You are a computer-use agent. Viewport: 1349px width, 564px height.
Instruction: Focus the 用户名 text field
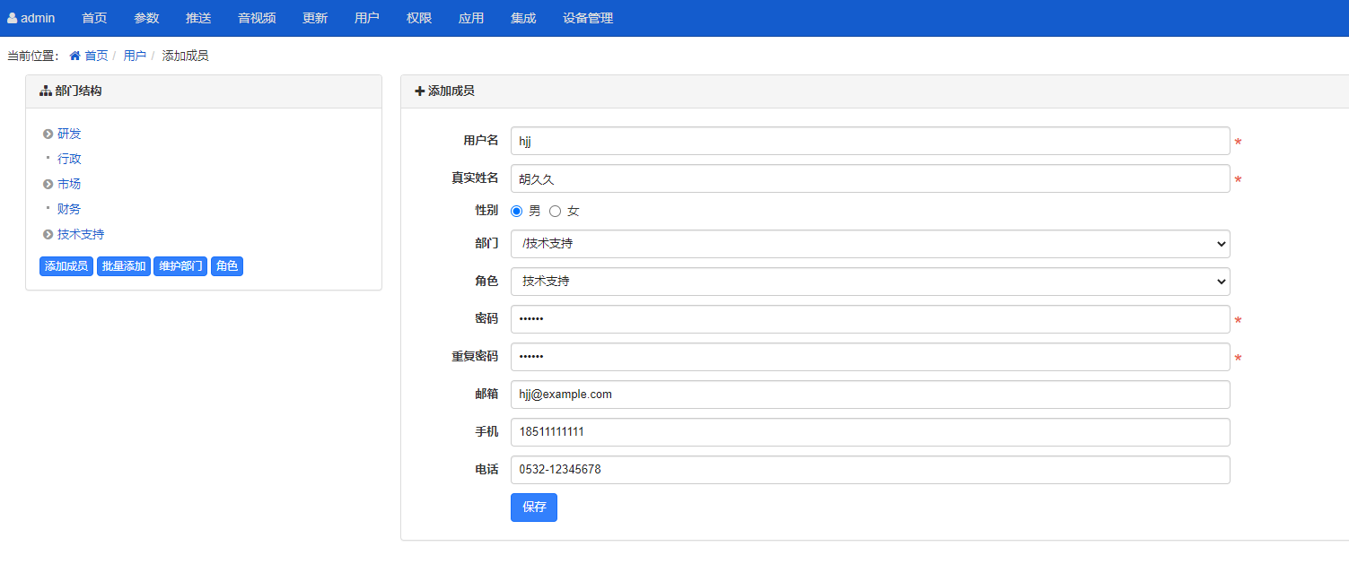point(870,141)
